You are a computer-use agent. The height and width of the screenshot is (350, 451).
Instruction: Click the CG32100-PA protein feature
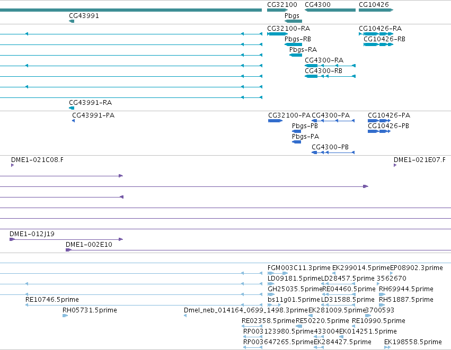coord(275,121)
